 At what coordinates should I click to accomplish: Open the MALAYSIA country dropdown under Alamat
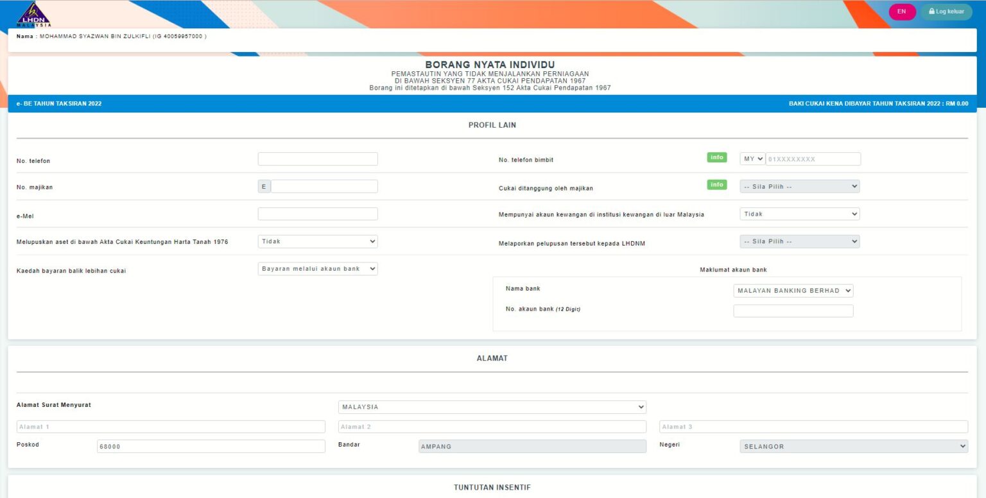492,406
